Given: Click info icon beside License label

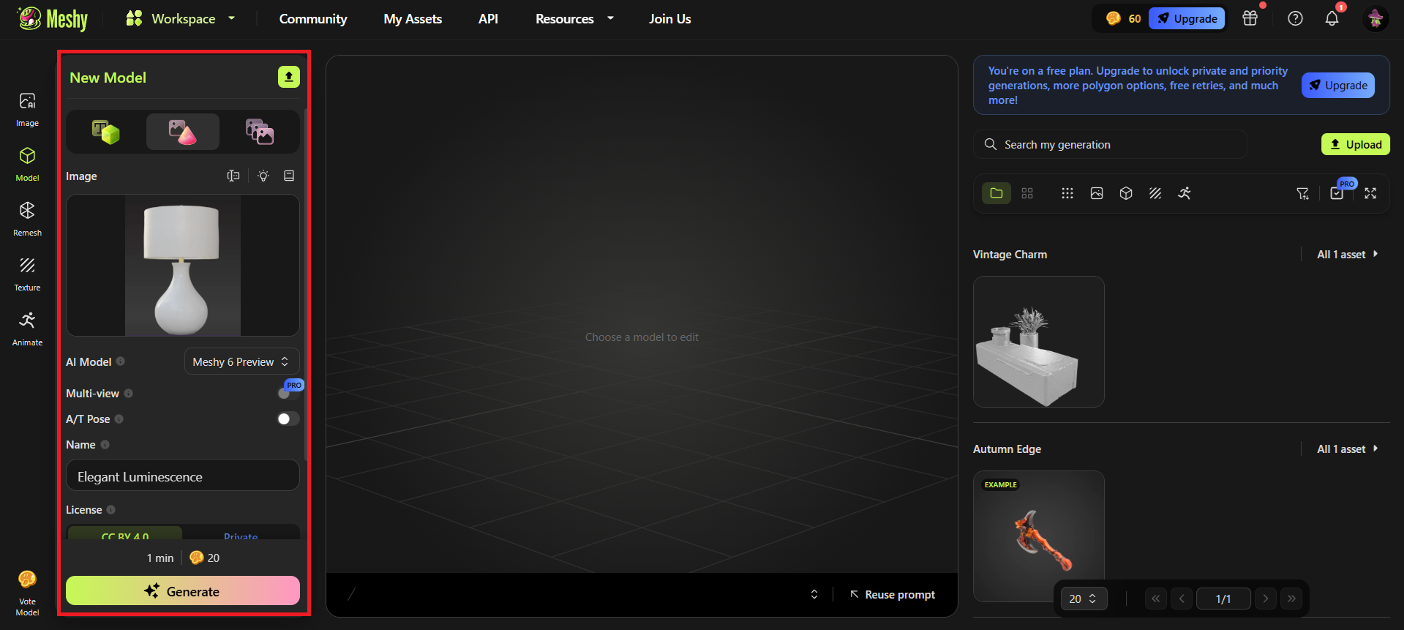Looking at the screenshot, I should (x=111, y=510).
